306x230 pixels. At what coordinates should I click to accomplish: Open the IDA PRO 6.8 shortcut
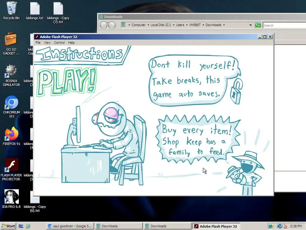(x=11, y=199)
